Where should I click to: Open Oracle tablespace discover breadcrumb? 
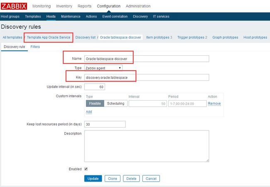[x=120, y=37]
